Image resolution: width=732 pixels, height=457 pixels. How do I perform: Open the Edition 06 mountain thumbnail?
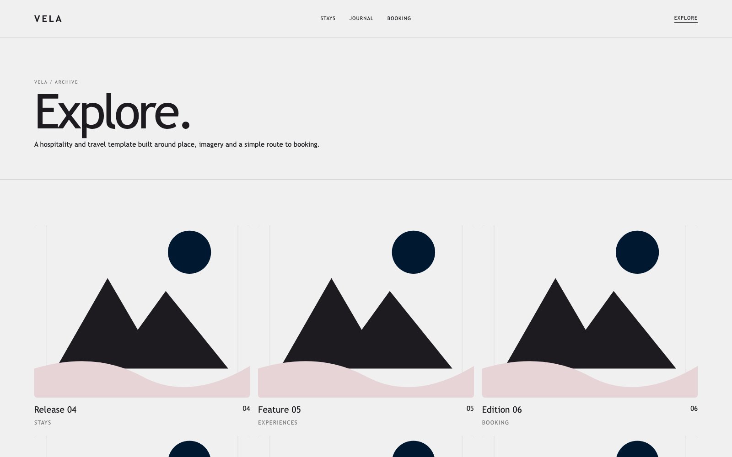pos(590,311)
